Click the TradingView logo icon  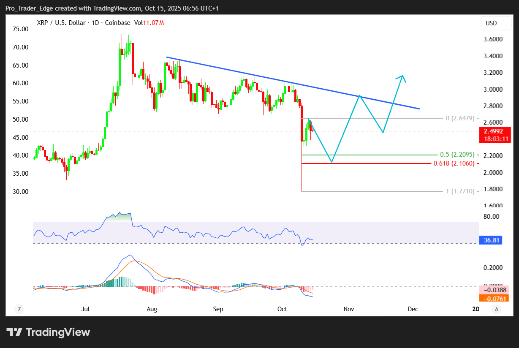click(14, 332)
